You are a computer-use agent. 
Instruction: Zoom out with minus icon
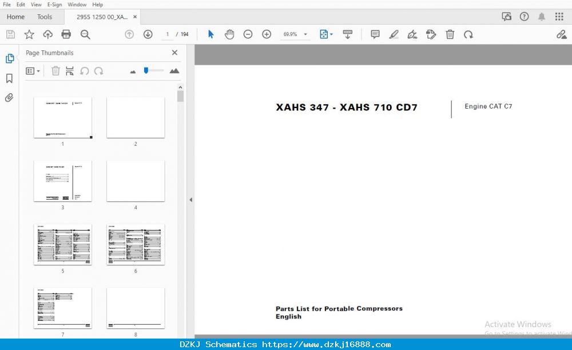[248, 34]
